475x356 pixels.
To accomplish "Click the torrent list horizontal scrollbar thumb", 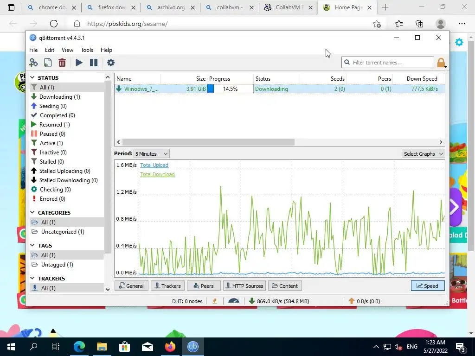I will [208, 142].
